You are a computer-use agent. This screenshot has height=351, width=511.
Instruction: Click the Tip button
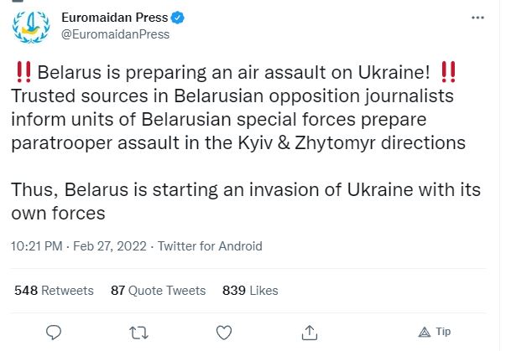tap(434, 332)
